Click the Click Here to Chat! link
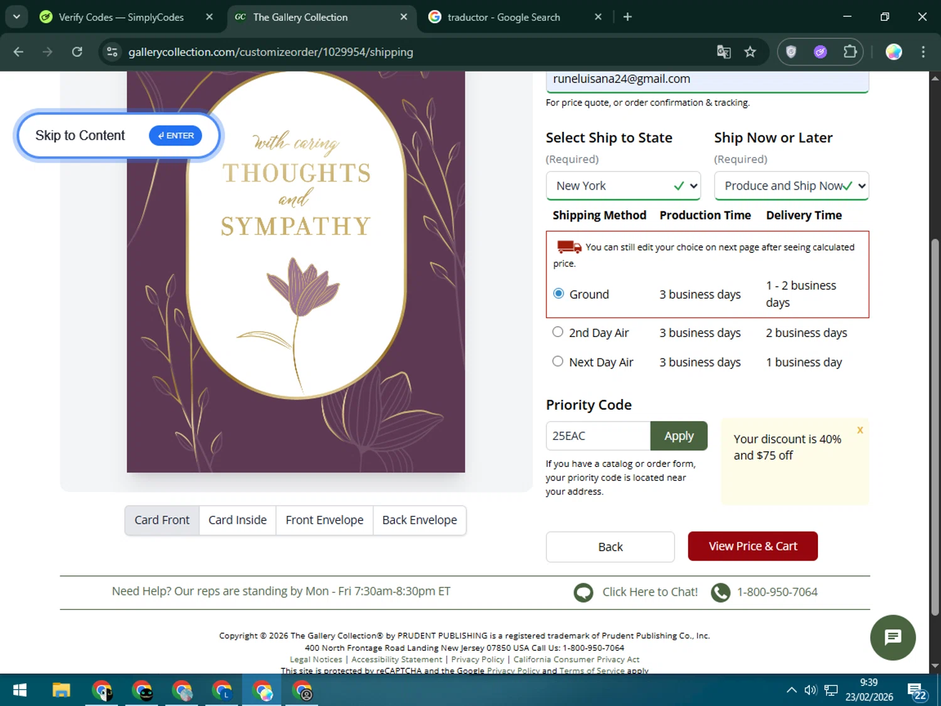Viewport: 941px width, 706px height. (650, 592)
